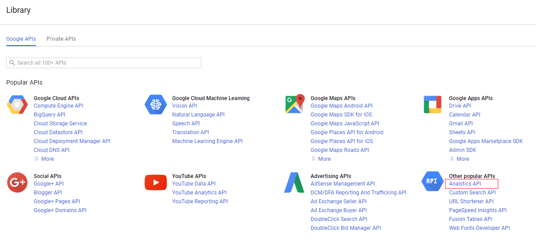
Task: Open Blogger API link
Action: tap(48, 193)
